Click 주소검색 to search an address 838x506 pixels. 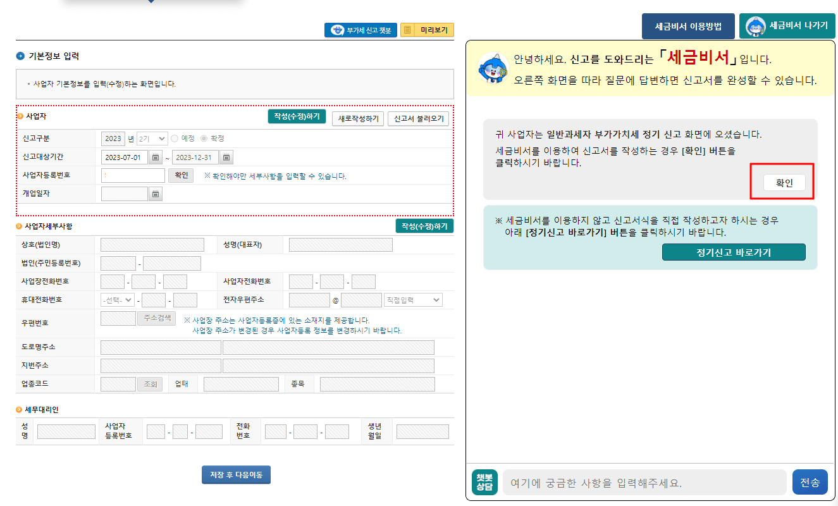click(x=156, y=318)
